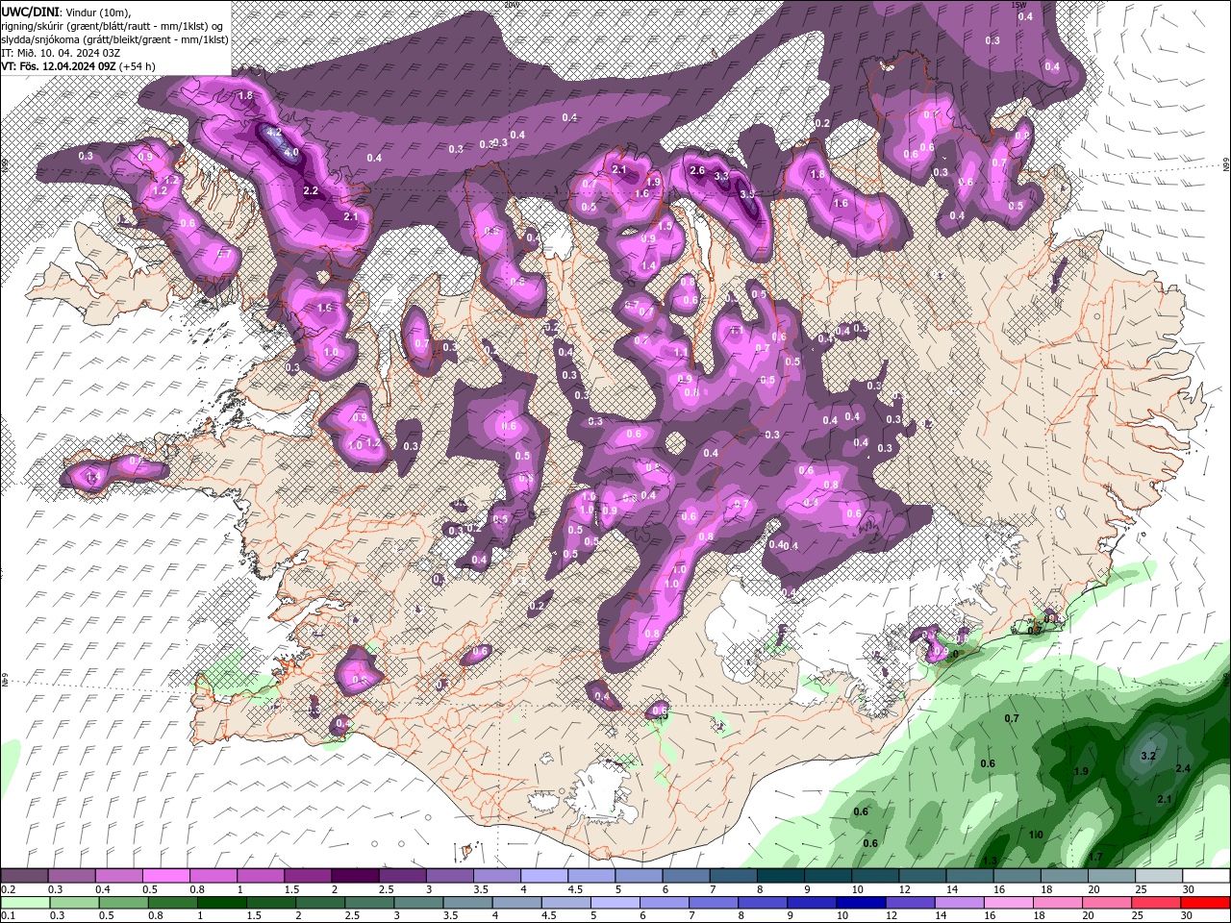1231x923 pixels.
Task: Click the '15W' longitude label at top
Action: pyautogui.click(x=1018, y=5)
